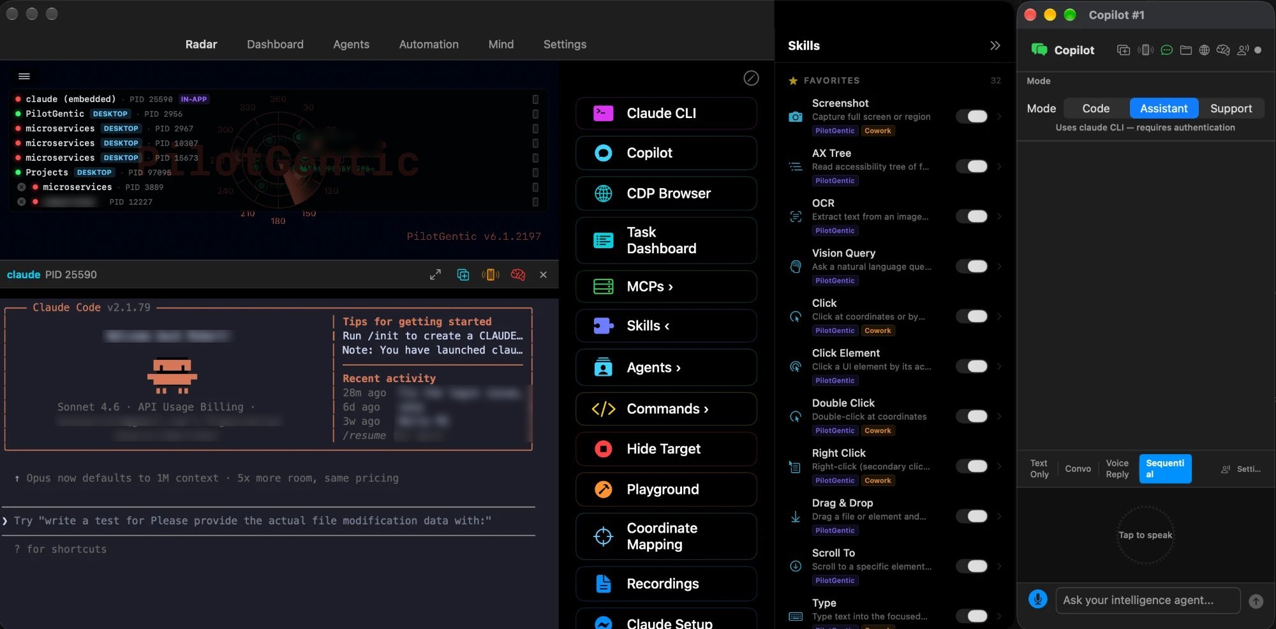This screenshot has height=629, width=1276.
Task: Click the red brain icon in claude PID bar
Action: point(518,275)
